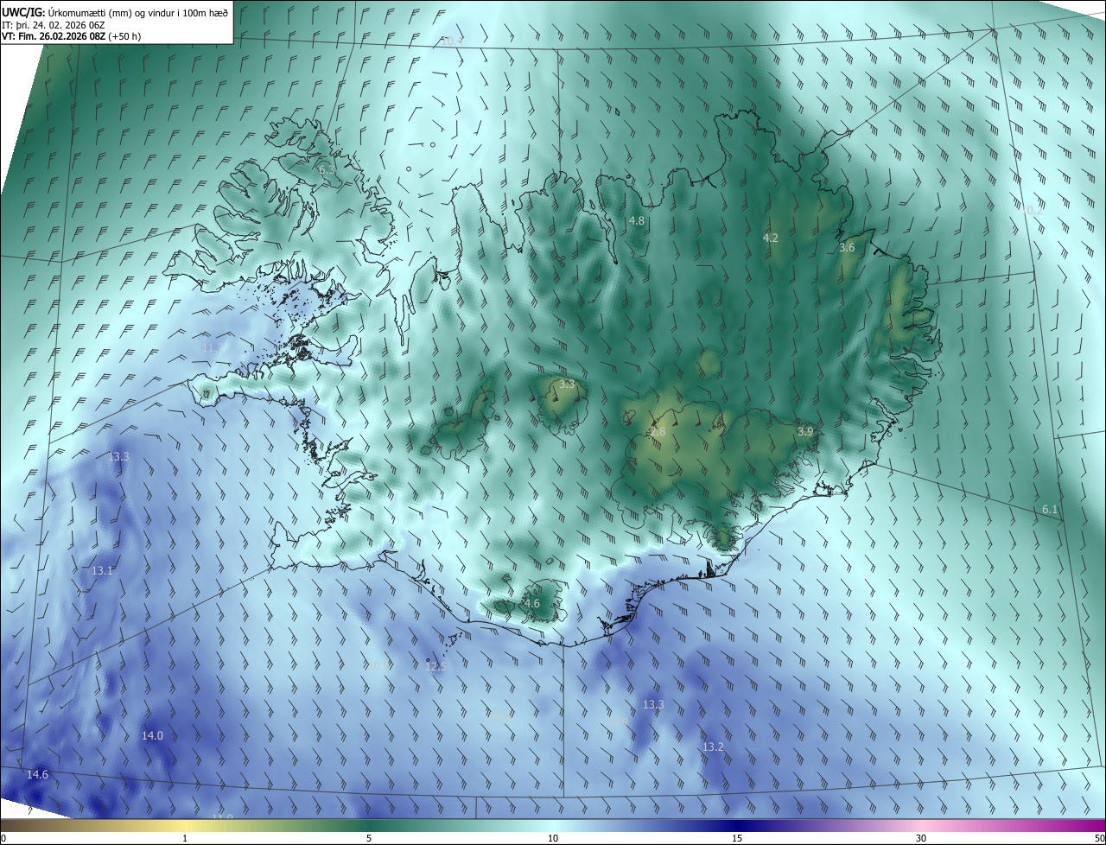1106x845 pixels.
Task: Pick the 3.6 value label
Action: point(847,248)
